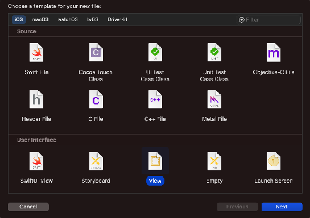The height and width of the screenshot is (218, 310).
Task: Cancel the new file dialog
Action: (28, 207)
